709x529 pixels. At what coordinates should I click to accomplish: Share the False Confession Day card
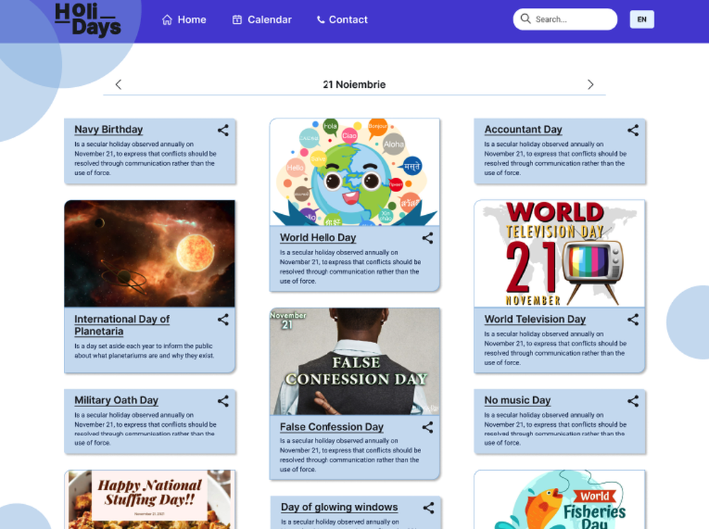point(428,428)
